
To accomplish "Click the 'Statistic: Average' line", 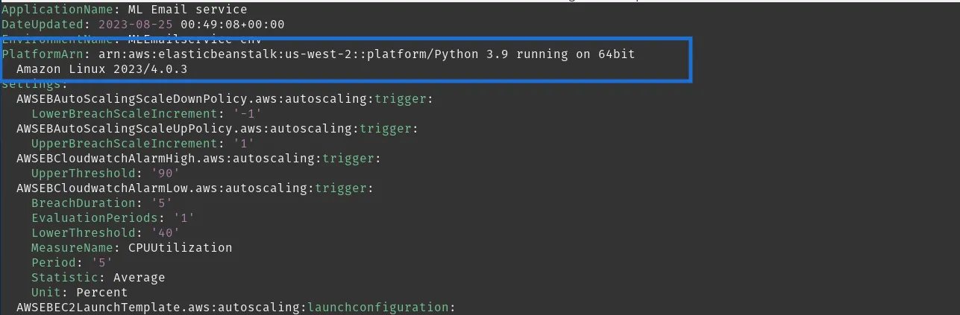I will click(98, 278).
